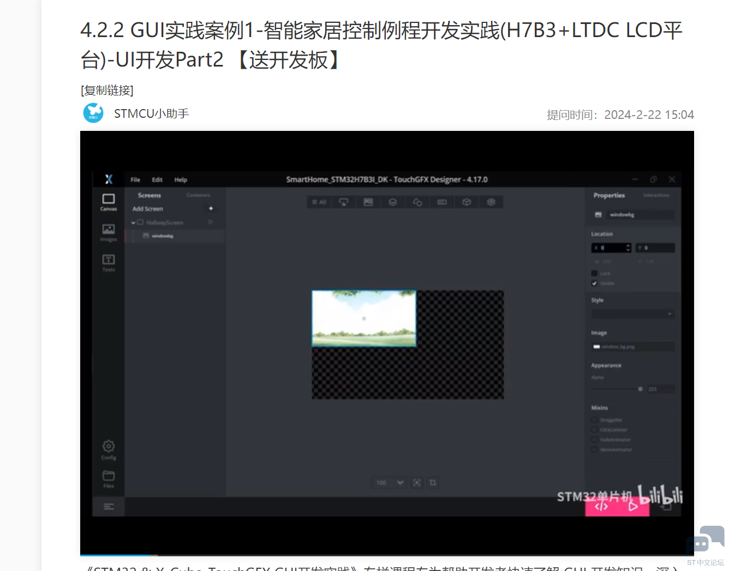
Task: Open the Canvas view in the sidebar
Action: point(109,202)
